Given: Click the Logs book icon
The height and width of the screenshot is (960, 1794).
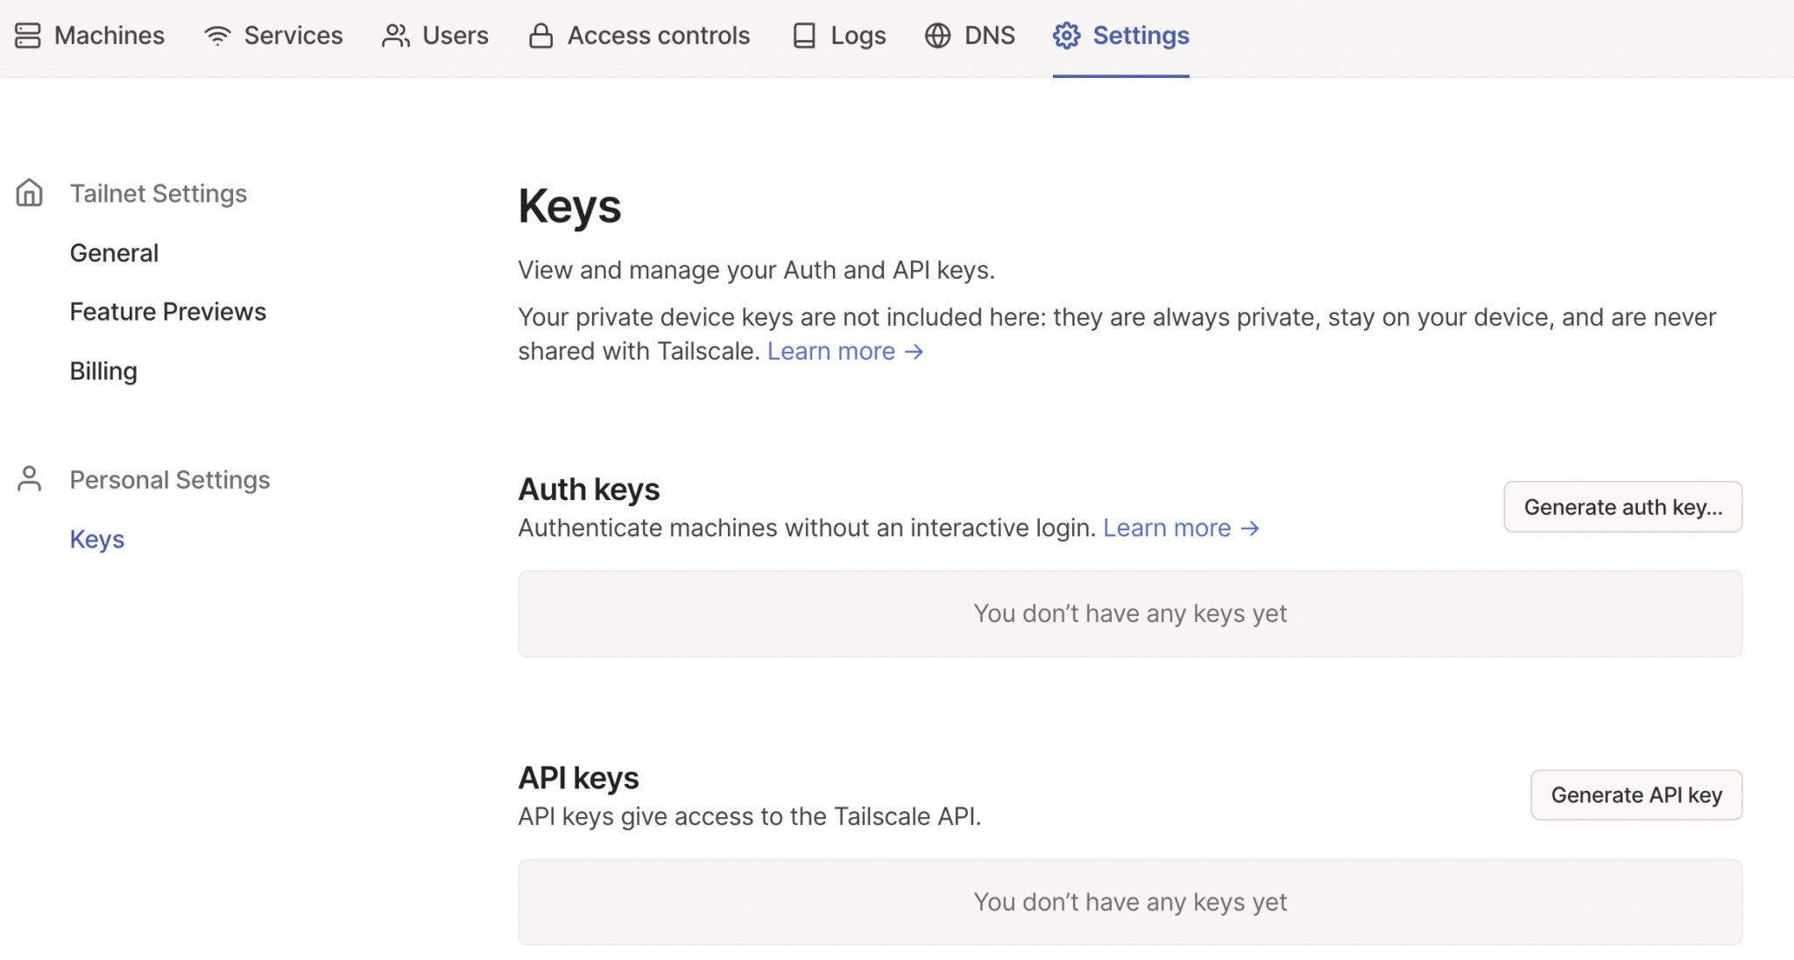Looking at the screenshot, I should click(804, 35).
